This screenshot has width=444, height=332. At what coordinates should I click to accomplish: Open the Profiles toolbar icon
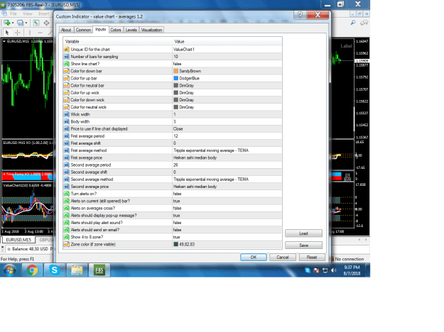(x=20, y=23)
